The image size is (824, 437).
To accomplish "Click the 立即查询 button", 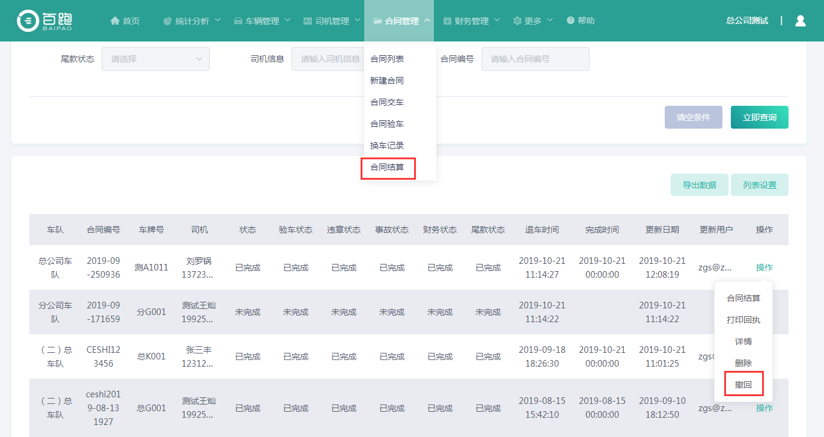I will point(759,118).
